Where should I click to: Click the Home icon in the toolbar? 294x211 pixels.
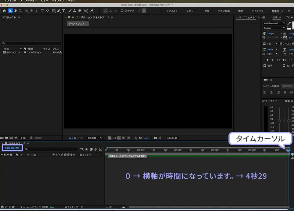4,11
